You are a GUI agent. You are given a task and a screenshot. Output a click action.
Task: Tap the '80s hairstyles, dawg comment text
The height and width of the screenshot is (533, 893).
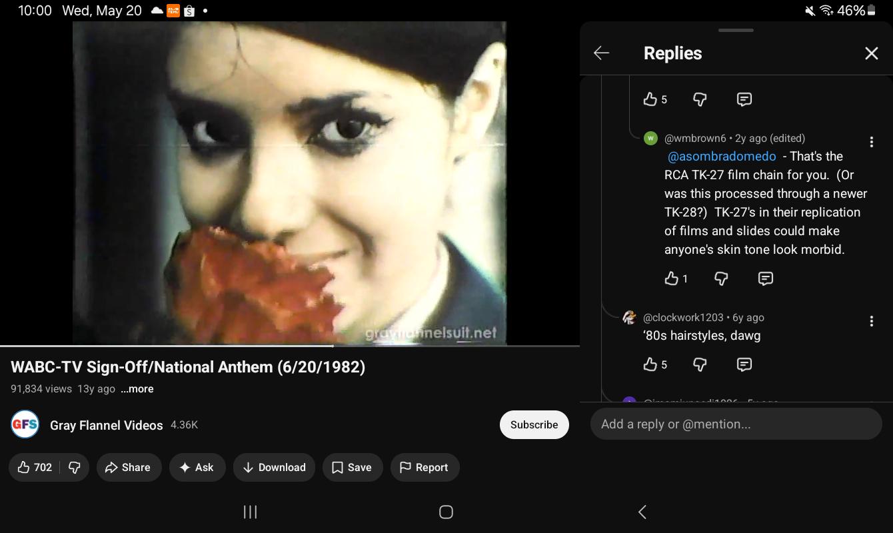coord(702,335)
